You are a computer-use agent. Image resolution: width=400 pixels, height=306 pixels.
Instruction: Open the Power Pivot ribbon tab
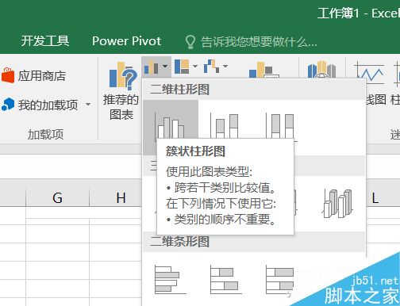tap(126, 41)
